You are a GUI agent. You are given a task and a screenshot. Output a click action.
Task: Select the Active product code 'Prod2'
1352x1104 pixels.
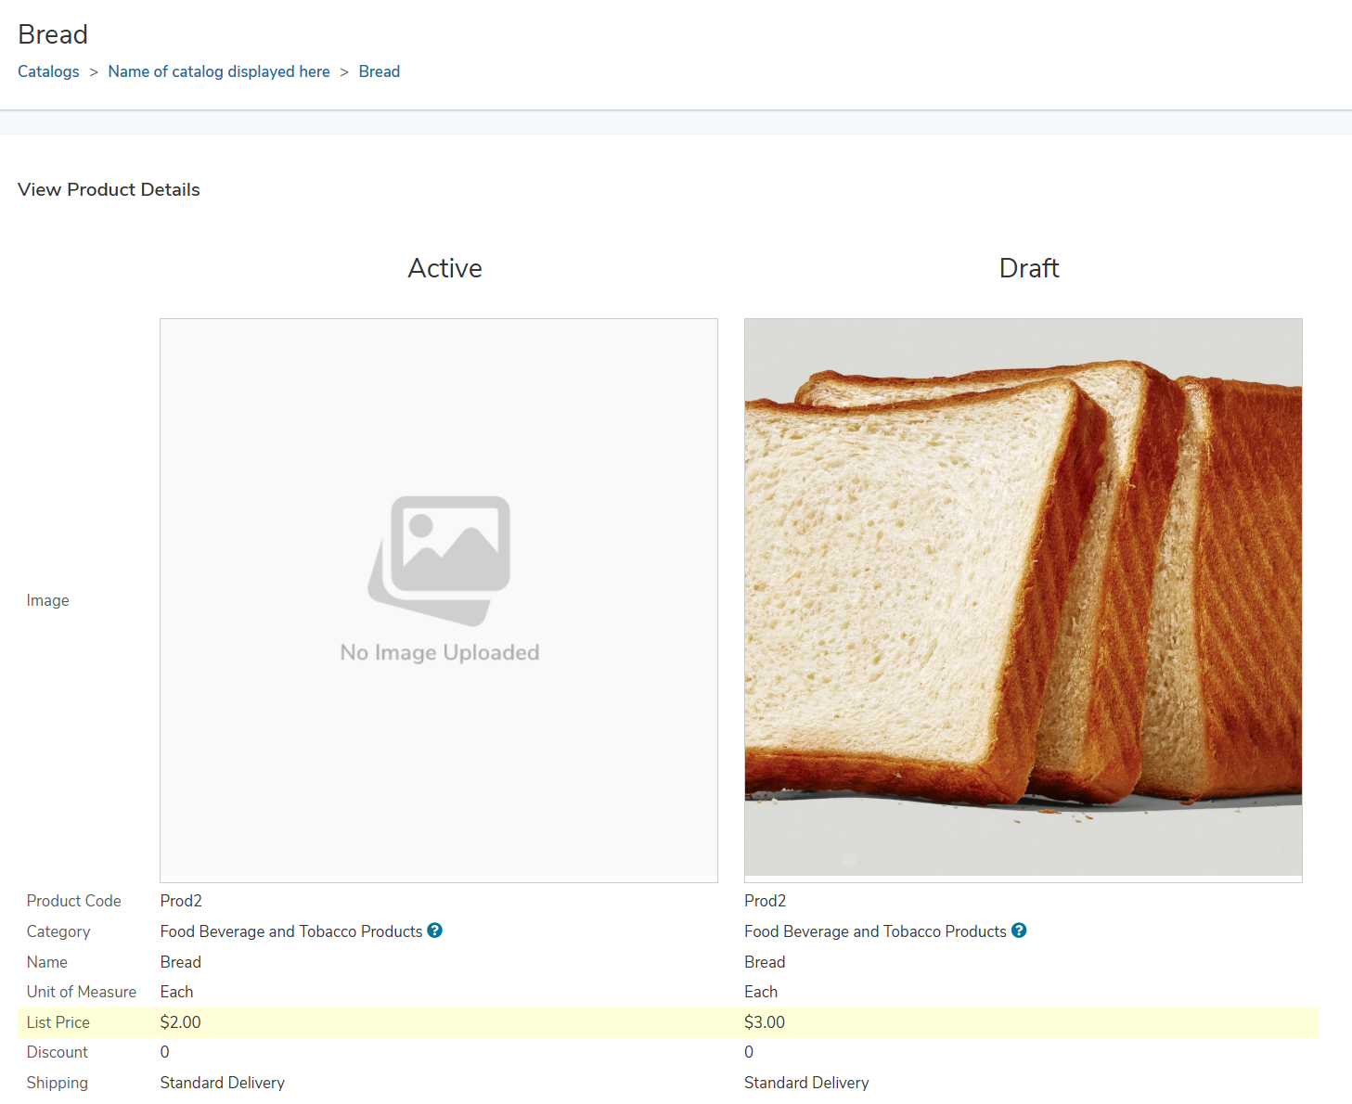click(x=181, y=901)
